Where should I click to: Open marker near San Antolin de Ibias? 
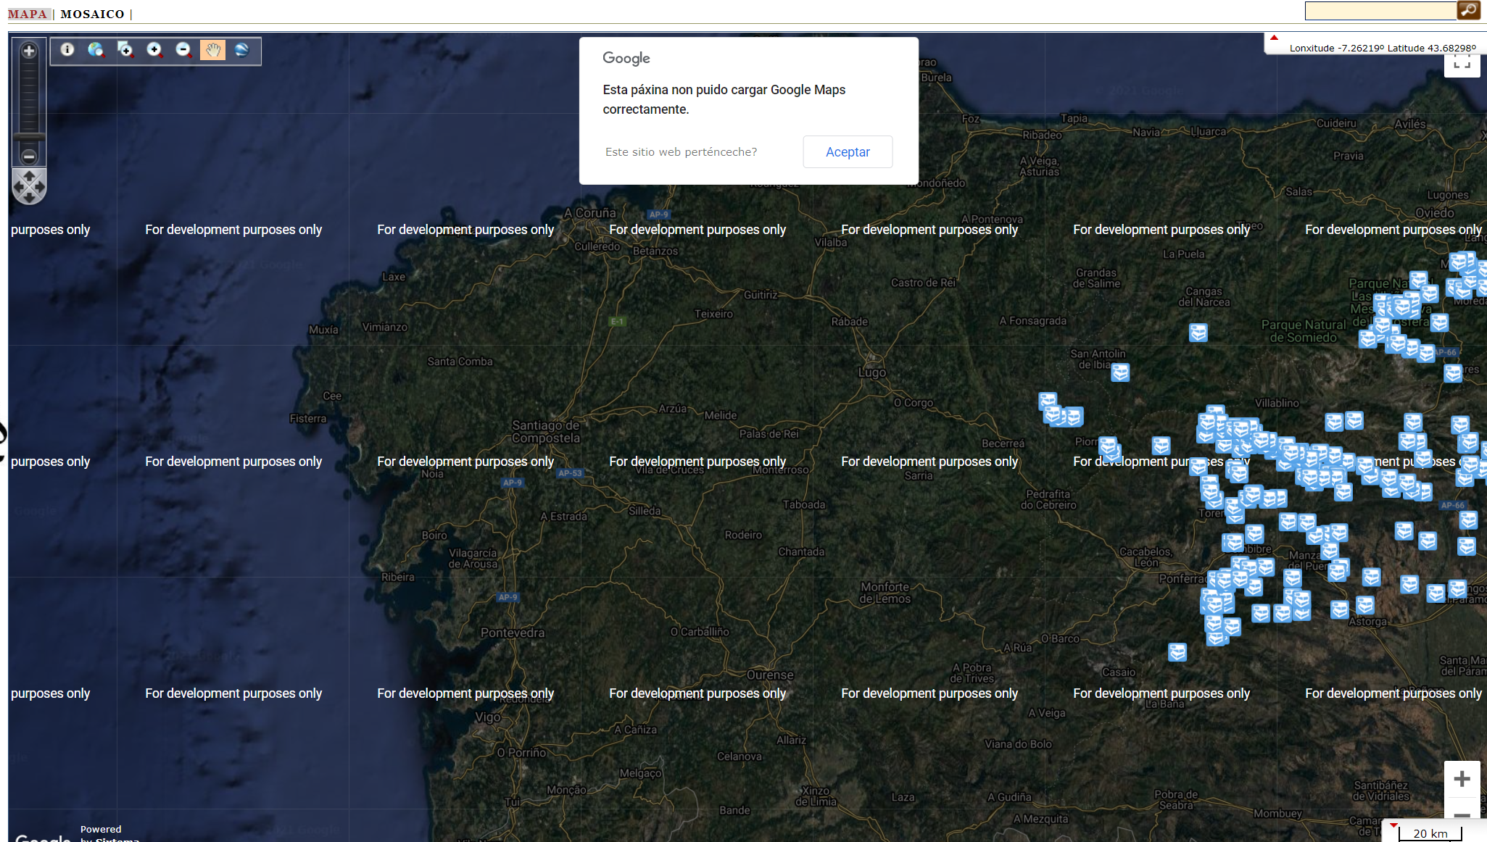click(1120, 372)
